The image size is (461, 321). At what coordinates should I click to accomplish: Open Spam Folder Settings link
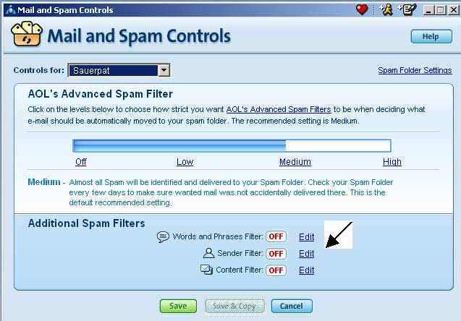click(x=415, y=70)
